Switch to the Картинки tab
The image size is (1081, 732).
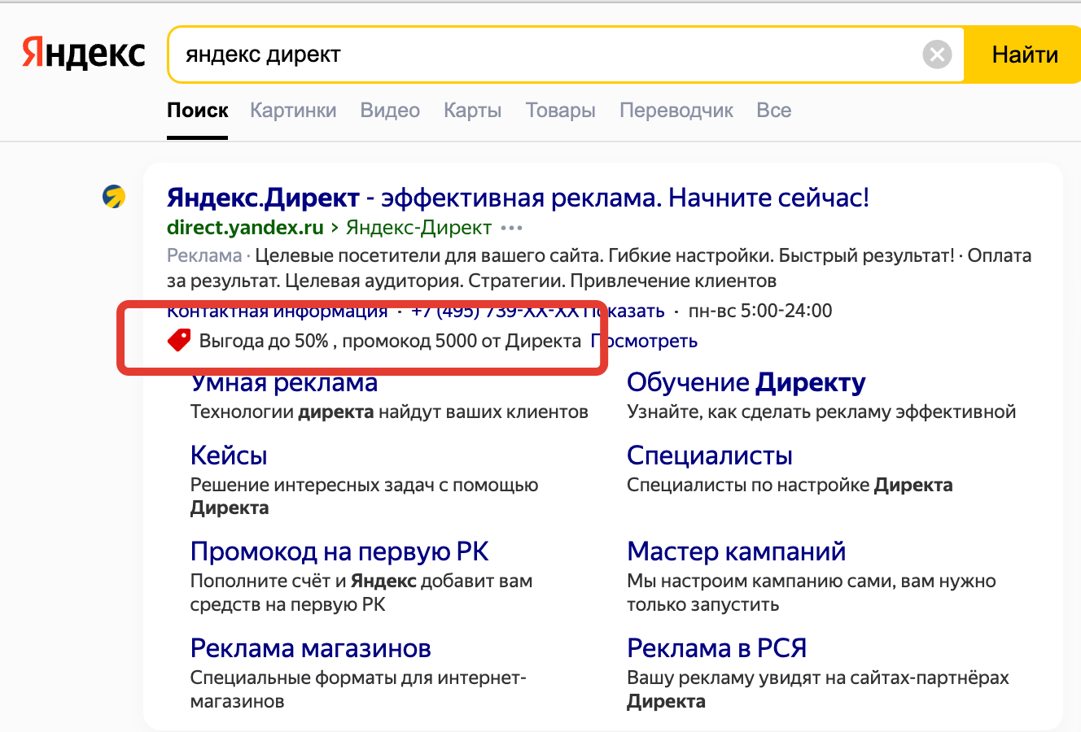[x=293, y=111]
